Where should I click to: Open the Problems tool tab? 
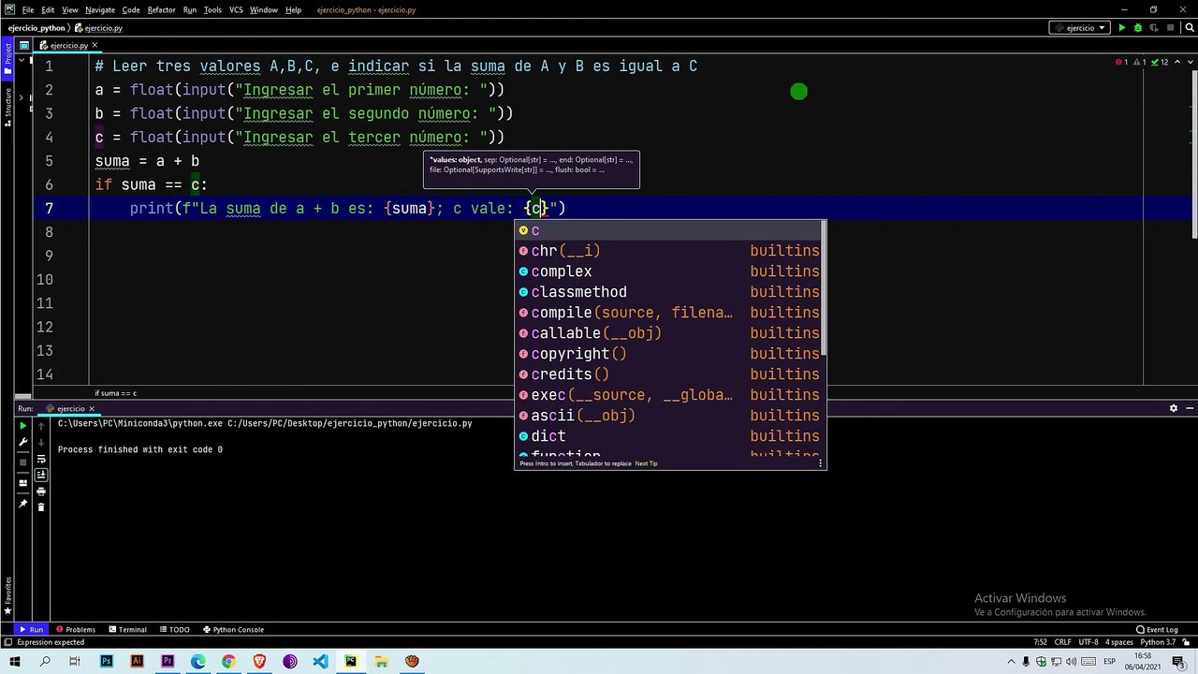click(x=76, y=630)
